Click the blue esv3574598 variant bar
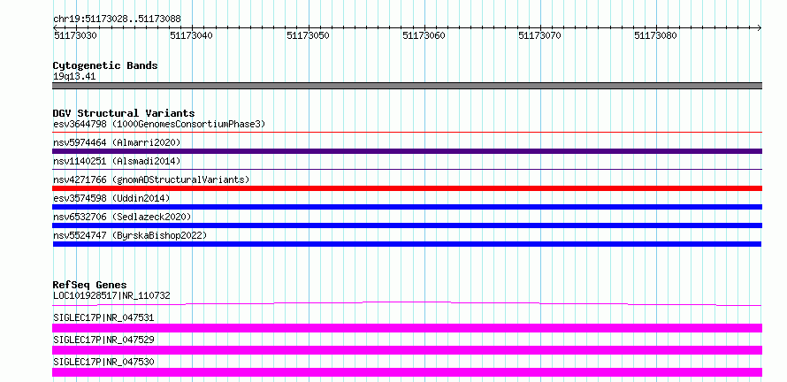Image resolution: width=787 pixels, height=382 pixels. (x=407, y=207)
